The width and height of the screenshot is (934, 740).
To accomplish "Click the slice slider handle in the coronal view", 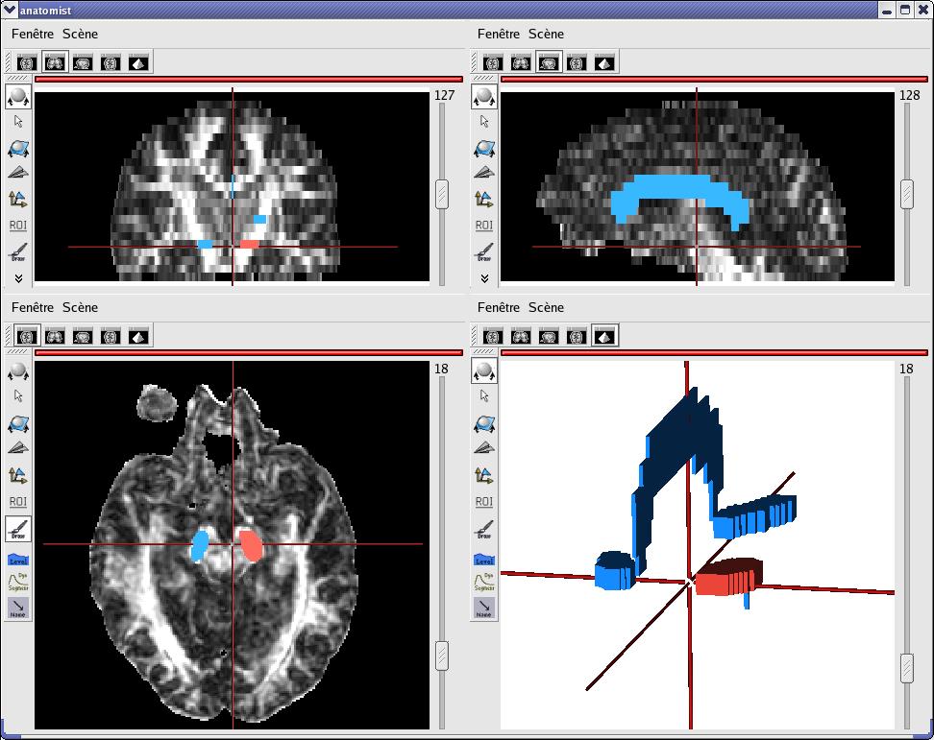I will coord(442,193).
